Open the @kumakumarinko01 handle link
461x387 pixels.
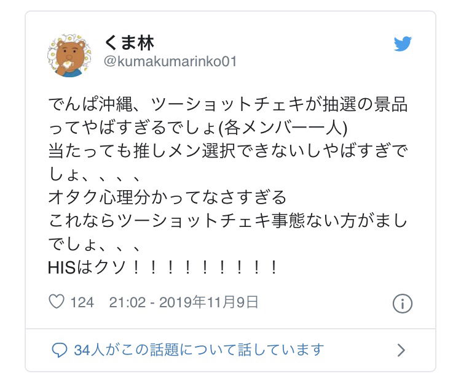tap(170, 61)
